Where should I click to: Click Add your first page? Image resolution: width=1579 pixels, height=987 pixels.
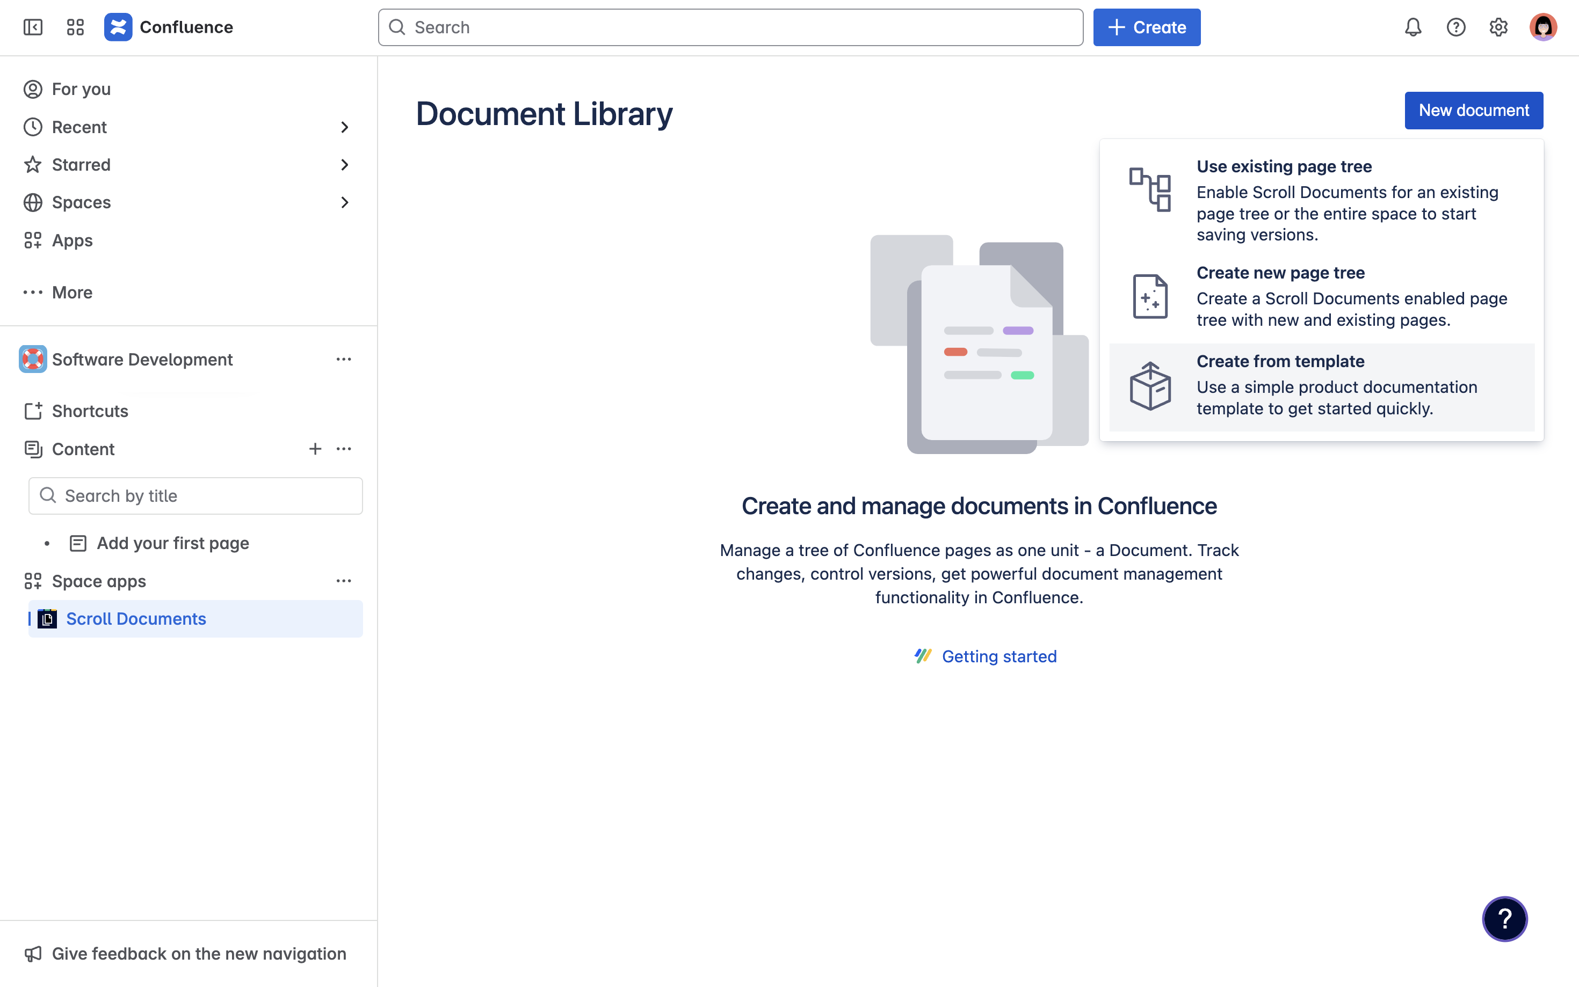coord(172,543)
